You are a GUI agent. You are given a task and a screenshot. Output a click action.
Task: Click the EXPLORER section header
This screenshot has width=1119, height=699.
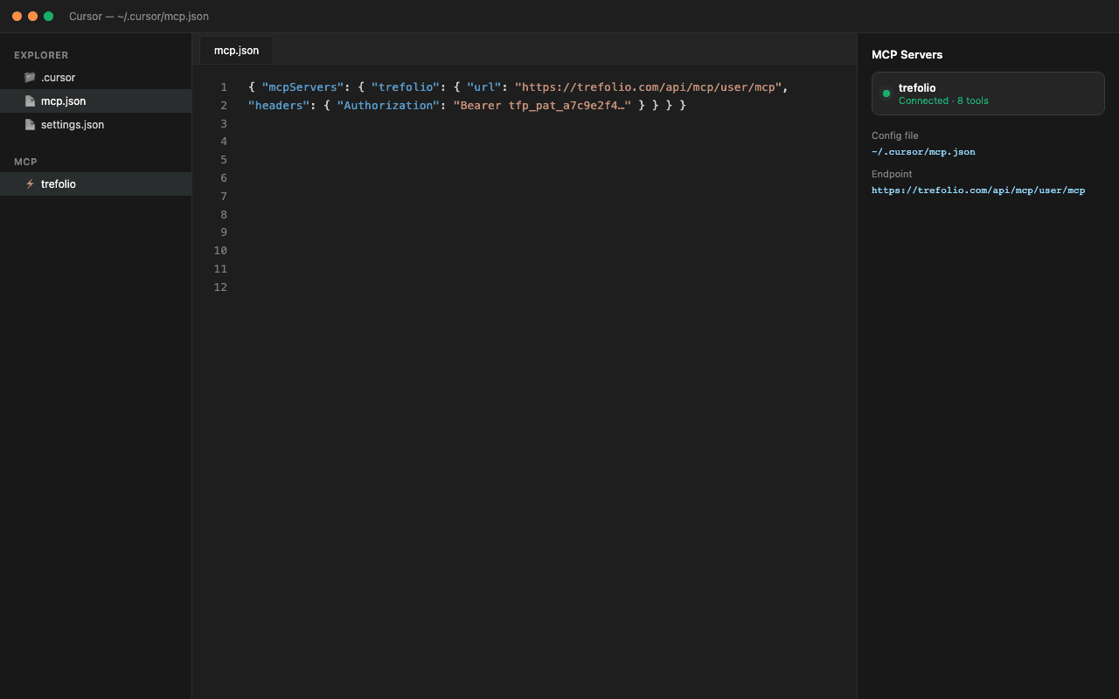click(41, 55)
